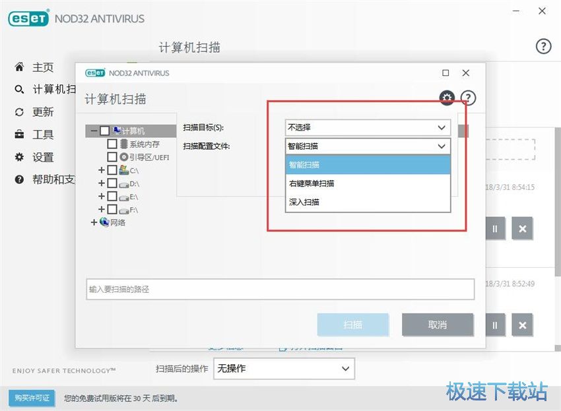
Task: Click the toolbox icon beside 工具
Action: pos(19,135)
